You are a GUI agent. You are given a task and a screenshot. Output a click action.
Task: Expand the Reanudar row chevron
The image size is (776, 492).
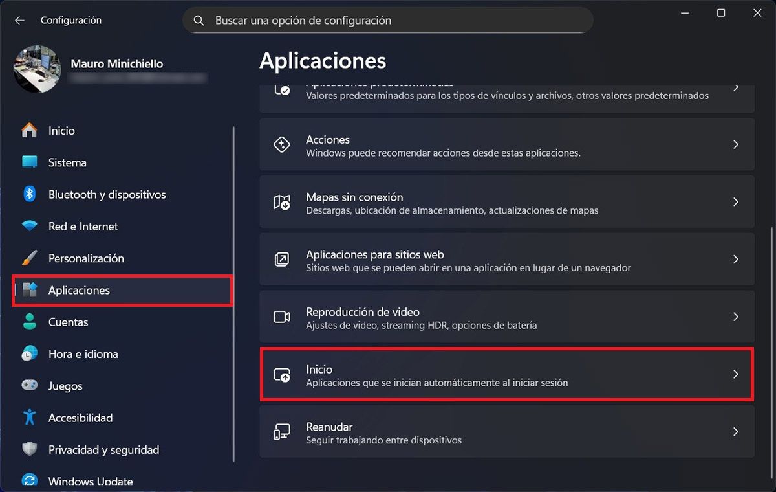click(735, 432)
